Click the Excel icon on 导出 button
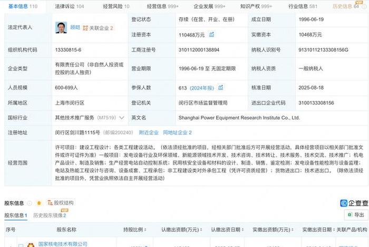The width and height of the screenshot is (369, 247). (350, 214)
